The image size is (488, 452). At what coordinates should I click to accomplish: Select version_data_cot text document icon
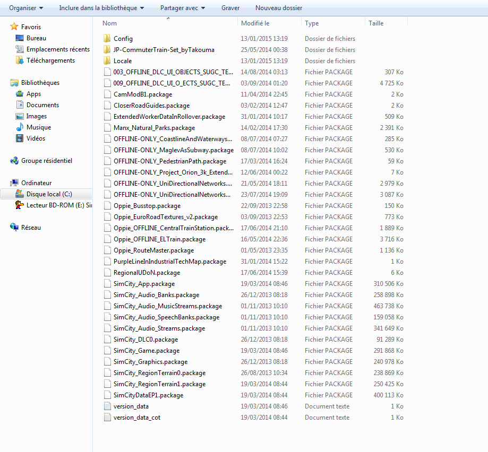pyautogui.click(x=107, y=418)
